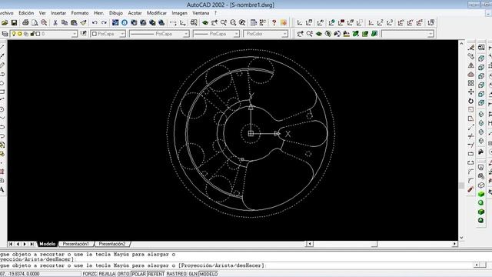Select the Rotate tool in Modify toolbar
492x277 pixels.
tap(471, 101)
